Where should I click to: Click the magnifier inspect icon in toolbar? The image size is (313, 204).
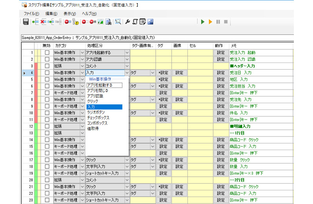click(118, 22)
